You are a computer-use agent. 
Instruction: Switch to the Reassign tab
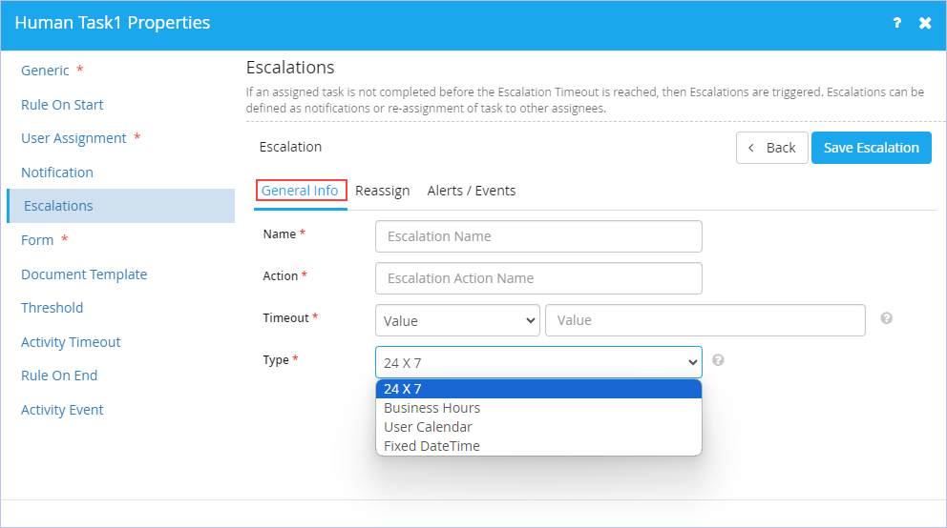point(382,191)
